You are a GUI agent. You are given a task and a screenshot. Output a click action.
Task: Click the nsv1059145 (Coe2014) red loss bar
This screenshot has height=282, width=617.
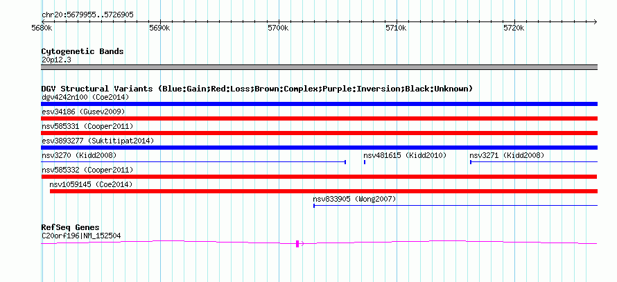tap(324, 191)
